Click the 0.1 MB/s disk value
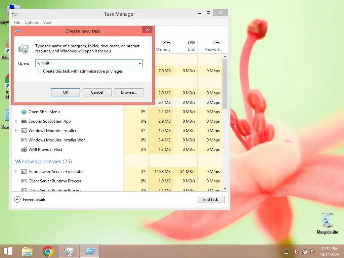The image size is (344, 258). pyautogui.click(x=187, y=172)
